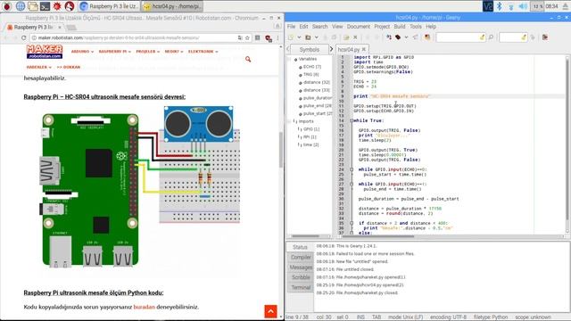
Task: Open the Chromium three-dot menu
Action: pyautogui.click(x=277, y=37)
